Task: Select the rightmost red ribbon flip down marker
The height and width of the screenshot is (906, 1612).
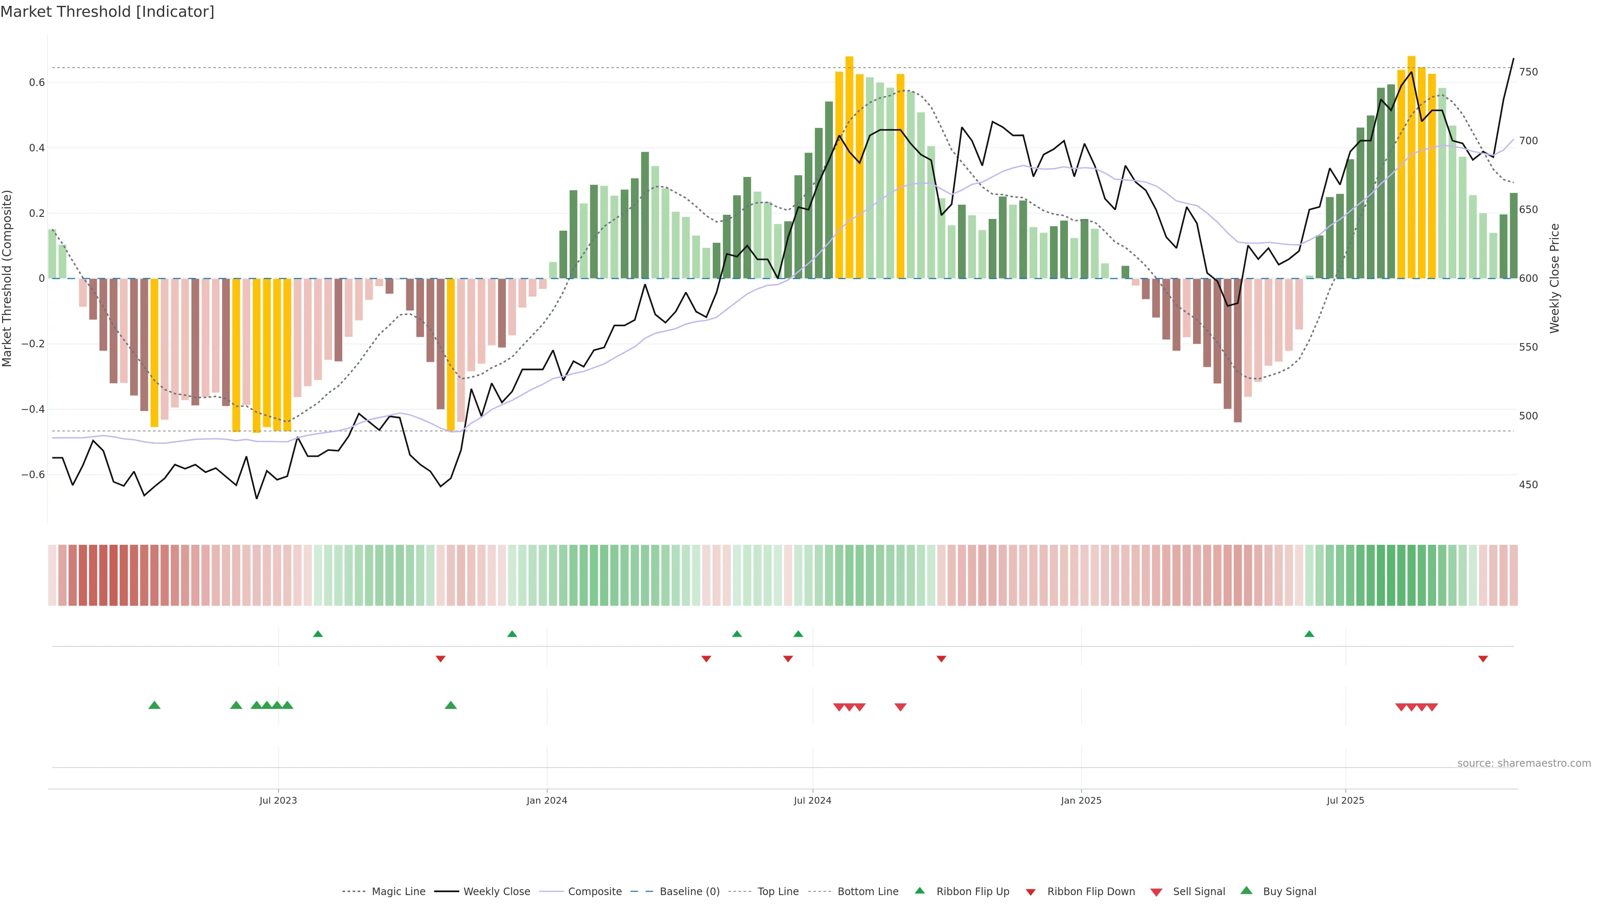Action: pyautogui.click(x=1482, y=659)
